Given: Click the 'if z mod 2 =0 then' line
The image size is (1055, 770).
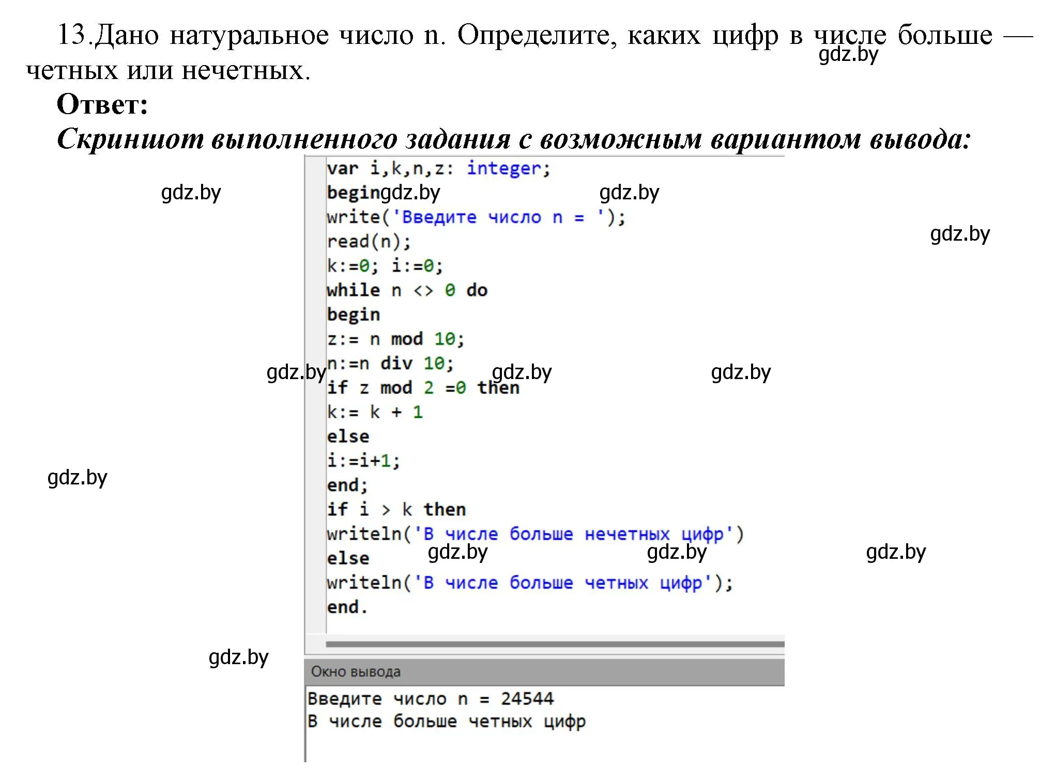Looking at the screenshot, I should point(423,388).
